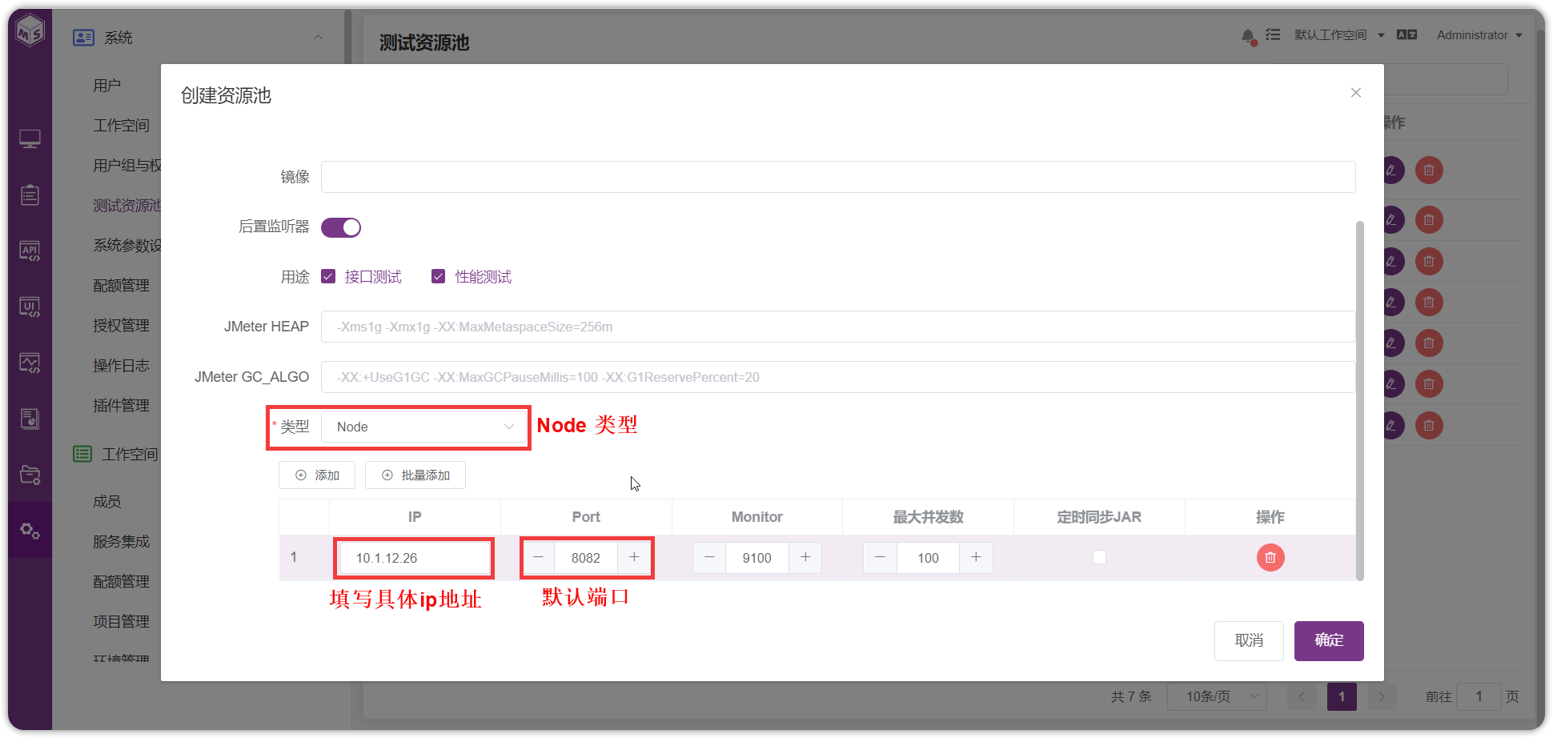
Task: Open the performance testing chart icon
Action: (30, 363)
